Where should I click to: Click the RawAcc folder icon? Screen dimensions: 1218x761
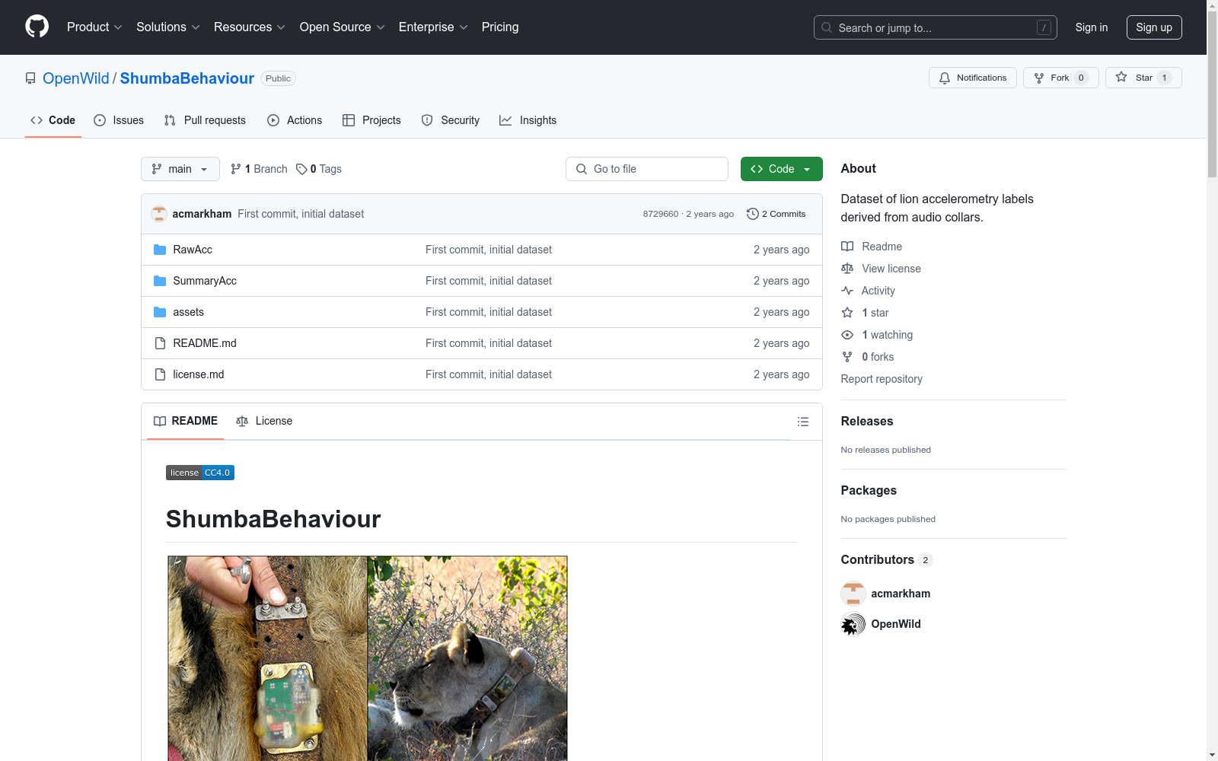click(160, 250)
